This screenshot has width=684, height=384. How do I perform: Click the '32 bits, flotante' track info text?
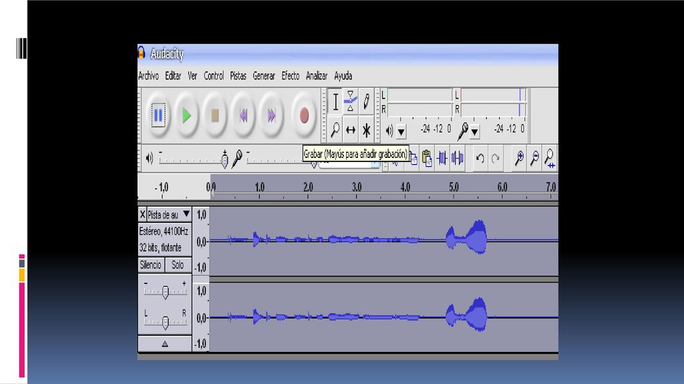point(160,248)
